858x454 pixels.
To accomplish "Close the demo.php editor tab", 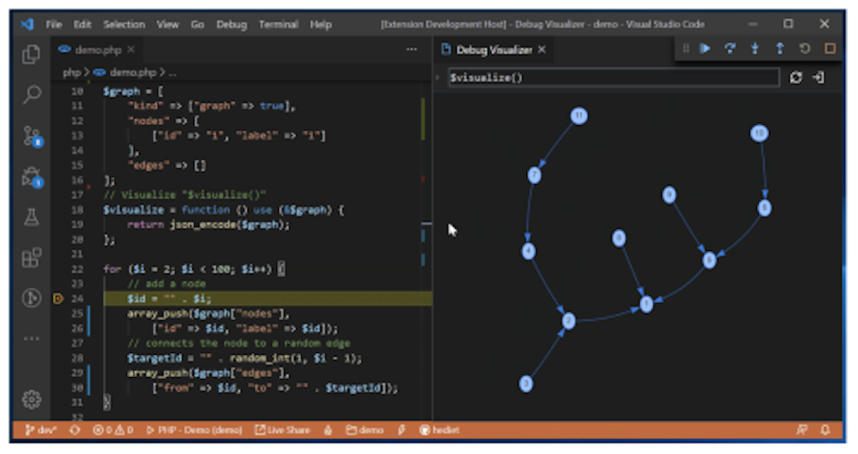I will click(130, 49).
